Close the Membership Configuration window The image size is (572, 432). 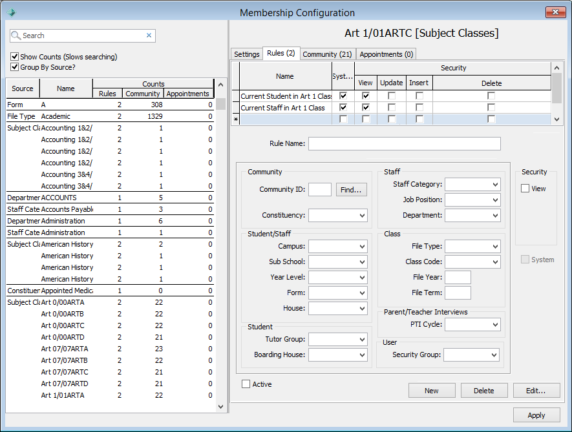click(x=556, y=12)
